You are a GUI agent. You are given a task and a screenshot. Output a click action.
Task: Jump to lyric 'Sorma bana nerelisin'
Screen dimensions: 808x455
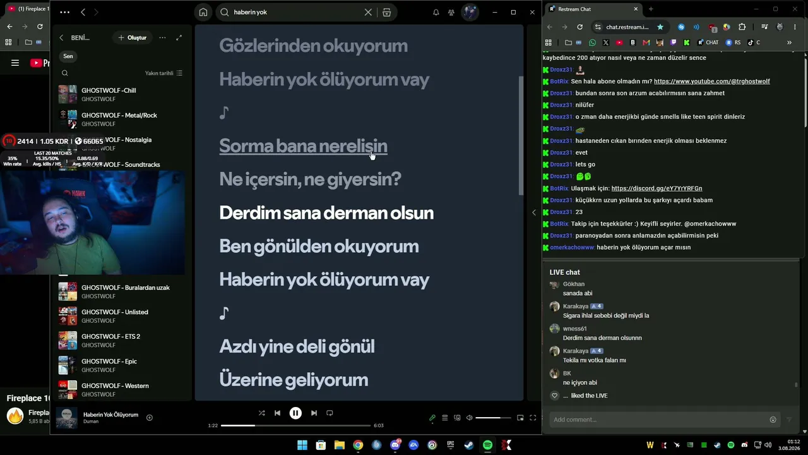click(x=303, y=146)
